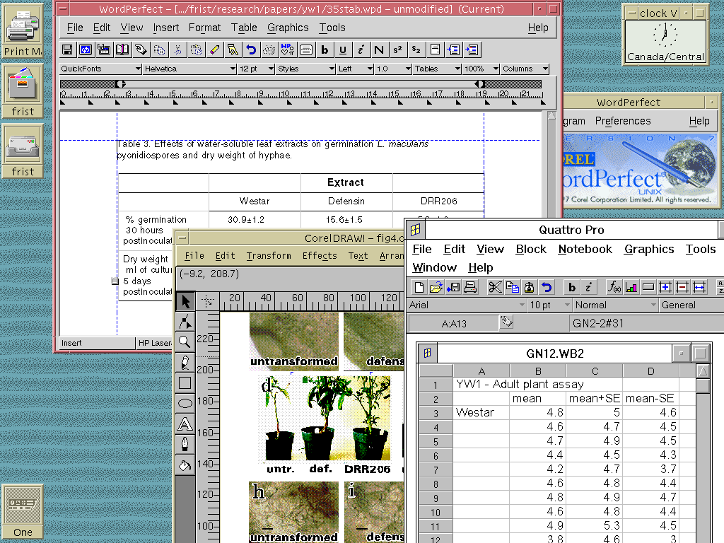
Task: Select the Pick arrow tool in CorelDRAW
Action: 185,301
